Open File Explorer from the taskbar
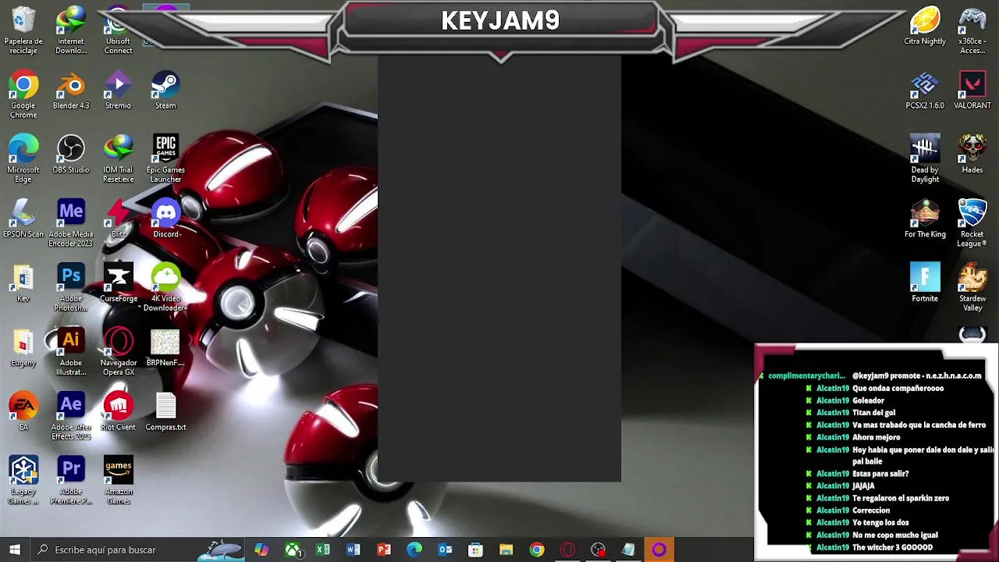The image size is (999, 562). click(x=506, y=550)
